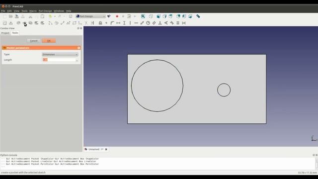Image resolution: width=318 pixels, height=179 pixels.
Task: Click the OK button
Action: (49, 41)
